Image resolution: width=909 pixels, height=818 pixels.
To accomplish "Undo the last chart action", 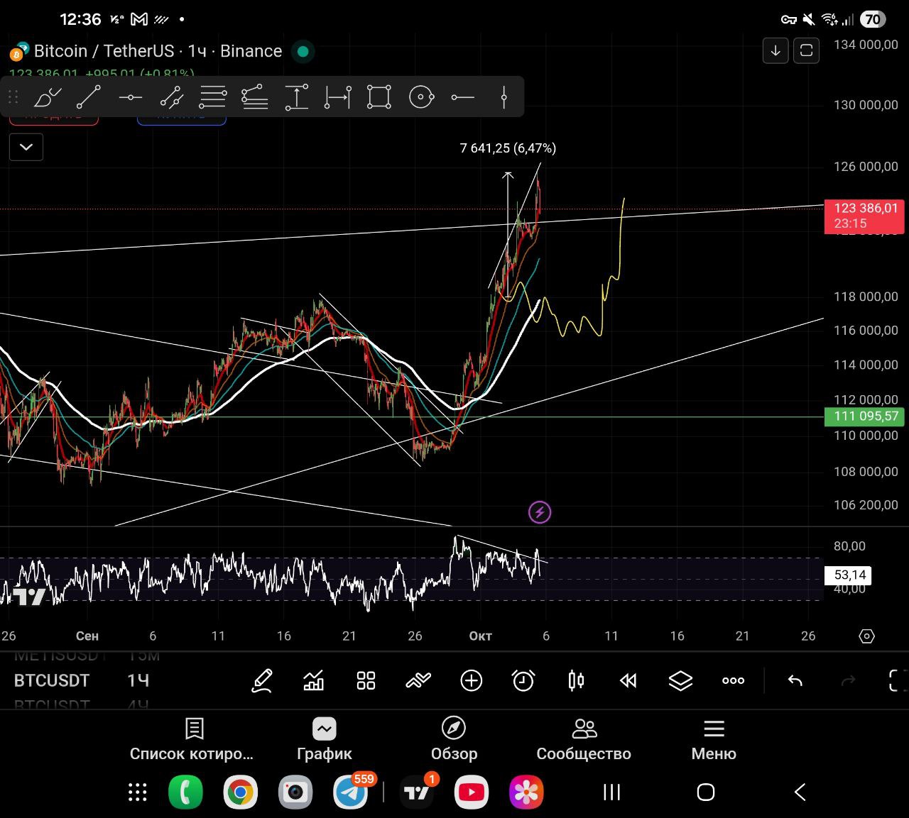I will pos(795,681).
